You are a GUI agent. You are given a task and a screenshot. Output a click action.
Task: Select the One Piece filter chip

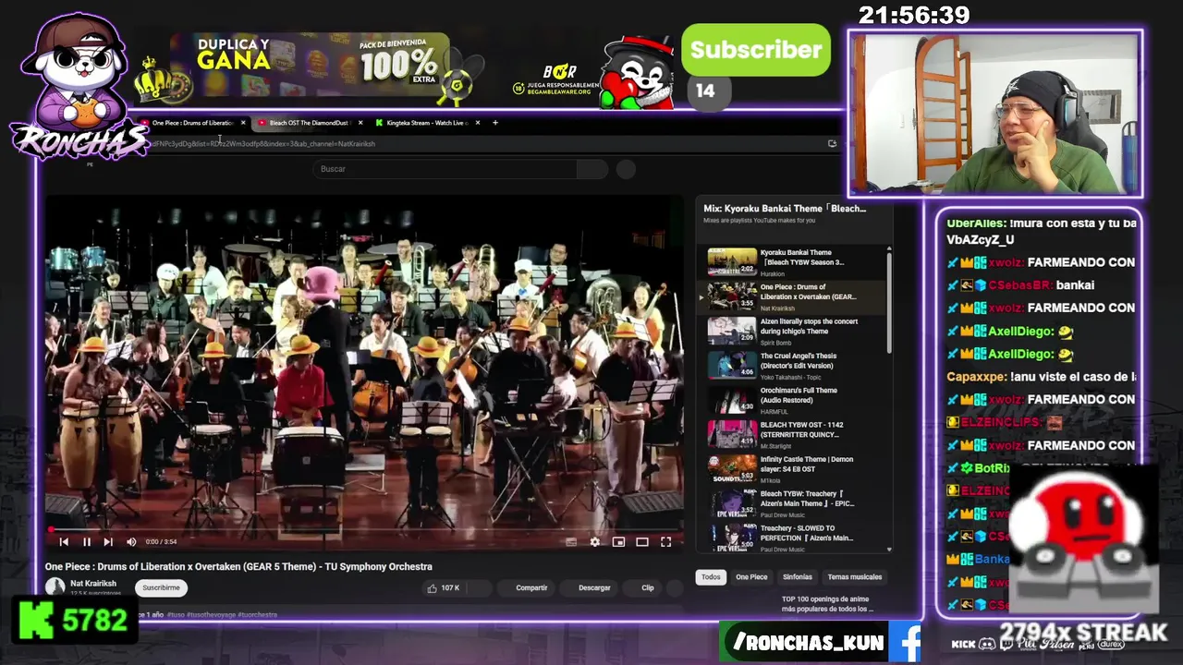pyautogui.click(x=751, y=577)
